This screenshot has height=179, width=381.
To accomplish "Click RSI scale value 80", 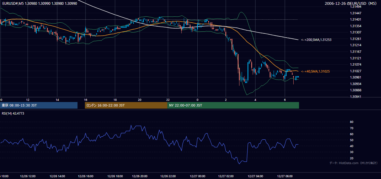I will pos(351,122).
